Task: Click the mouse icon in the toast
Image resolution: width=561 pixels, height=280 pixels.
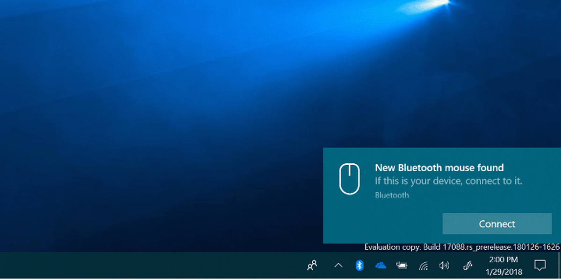Action: (349, 179)
